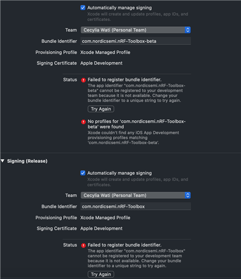The width and height of the screenshot is (241, 279).
Task: Uncheck Automatically manage signing under Signing (Release)
Action: tap(83, 173)
